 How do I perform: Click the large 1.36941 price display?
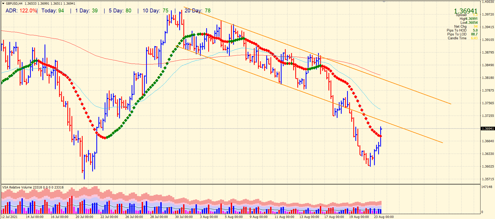465,11
